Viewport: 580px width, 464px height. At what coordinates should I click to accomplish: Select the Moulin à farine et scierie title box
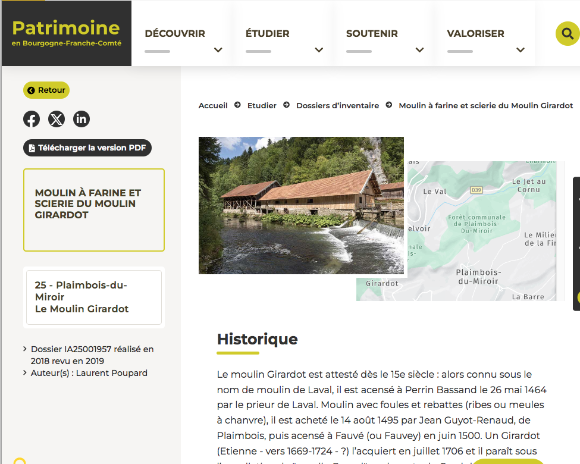(94, 210)
